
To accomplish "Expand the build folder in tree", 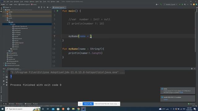I will [6, 16].
